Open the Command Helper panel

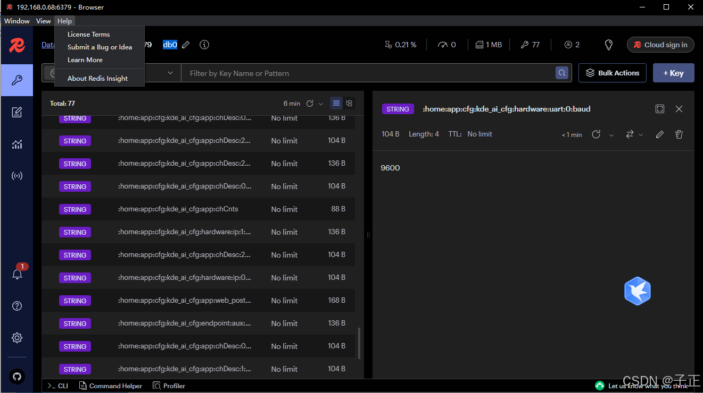click(111, 386)
